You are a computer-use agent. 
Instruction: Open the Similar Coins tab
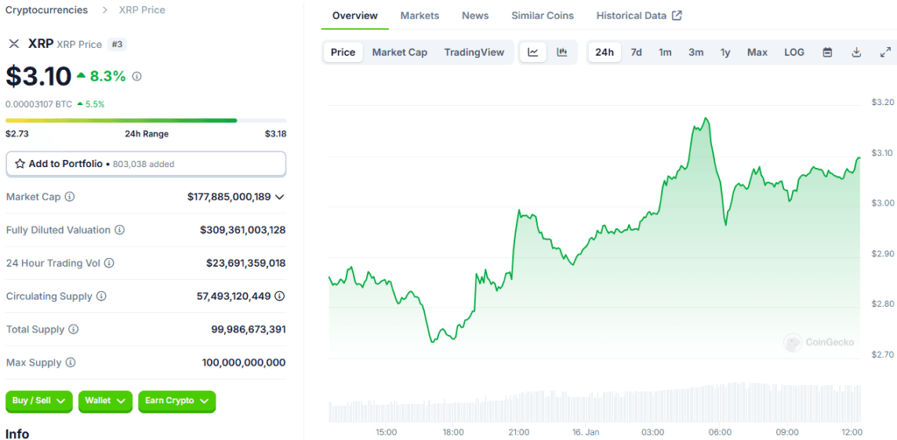(x=542, y=16)
